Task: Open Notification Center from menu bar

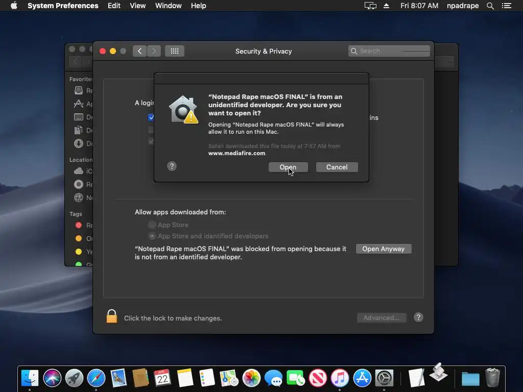Action: 507,6
